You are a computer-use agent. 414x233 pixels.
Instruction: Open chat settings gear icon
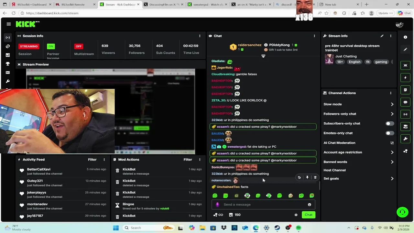pyautogui.click(x=296, y=215)
